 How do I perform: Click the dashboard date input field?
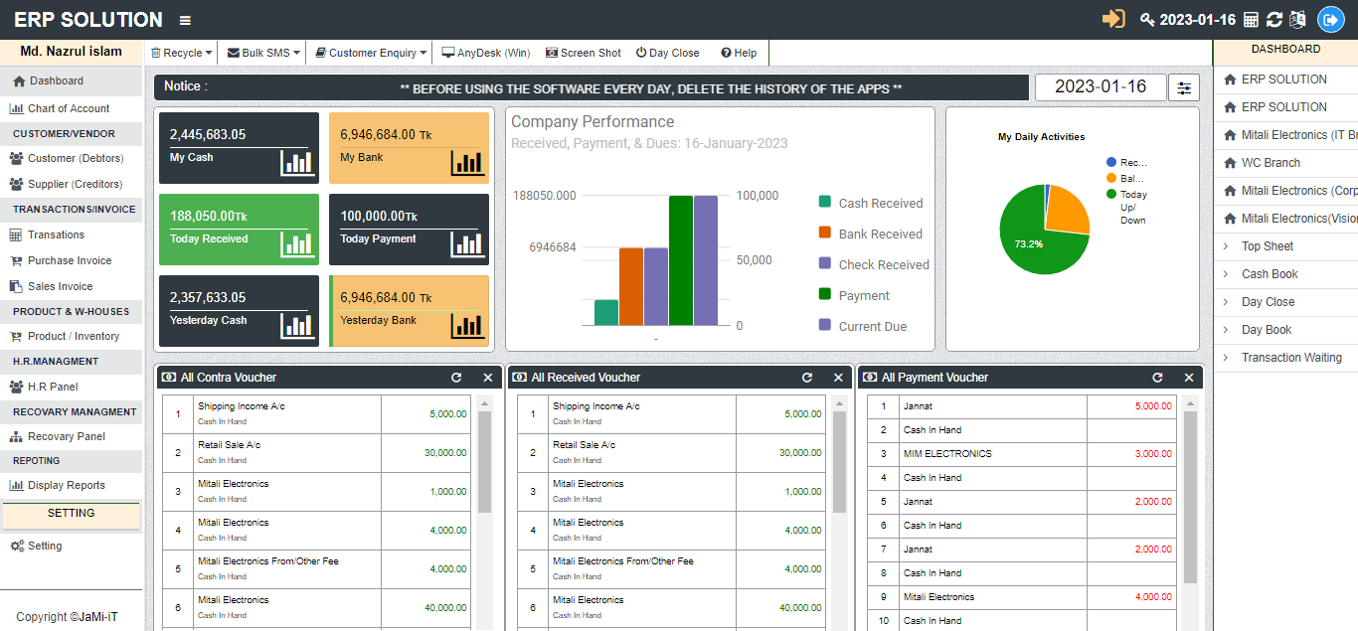pos(1100,87)
